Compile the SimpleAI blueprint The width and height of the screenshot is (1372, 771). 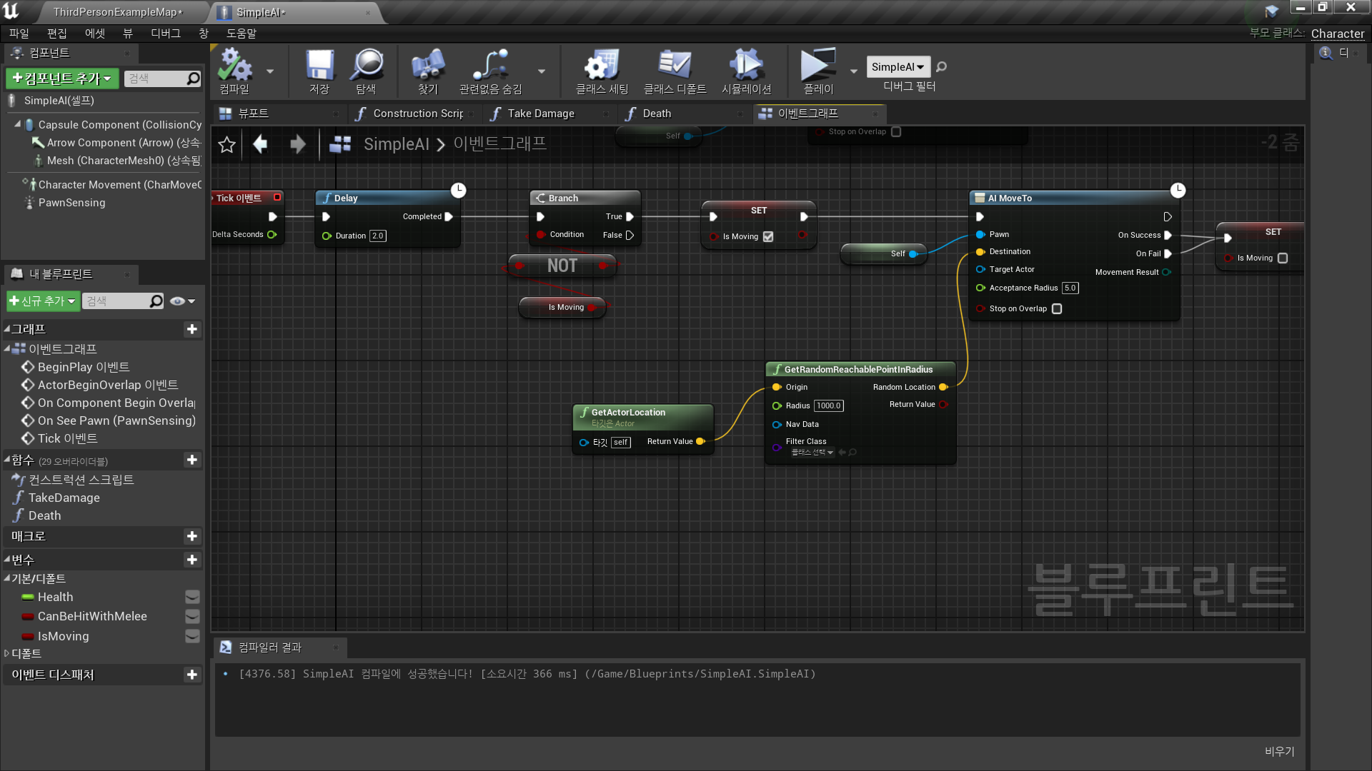click(x=237, y=70)
